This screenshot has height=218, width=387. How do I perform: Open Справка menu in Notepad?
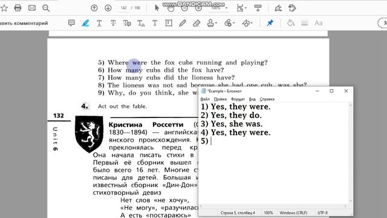click(x=267, y=99)
